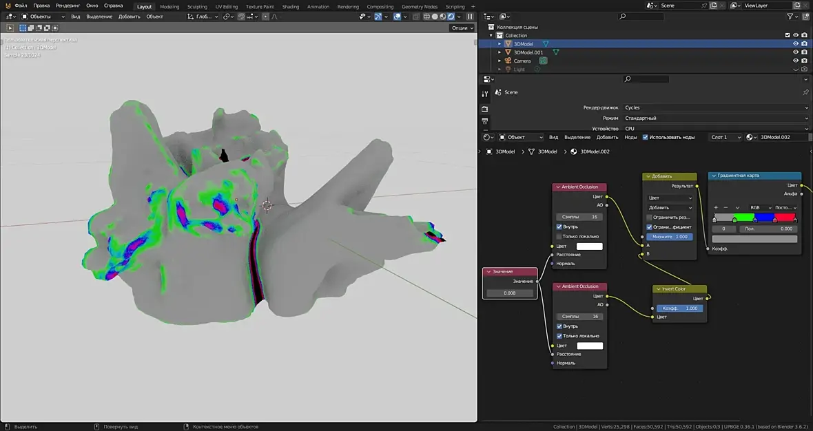Click the Blender logo in the menu bar

pos(8,6)
